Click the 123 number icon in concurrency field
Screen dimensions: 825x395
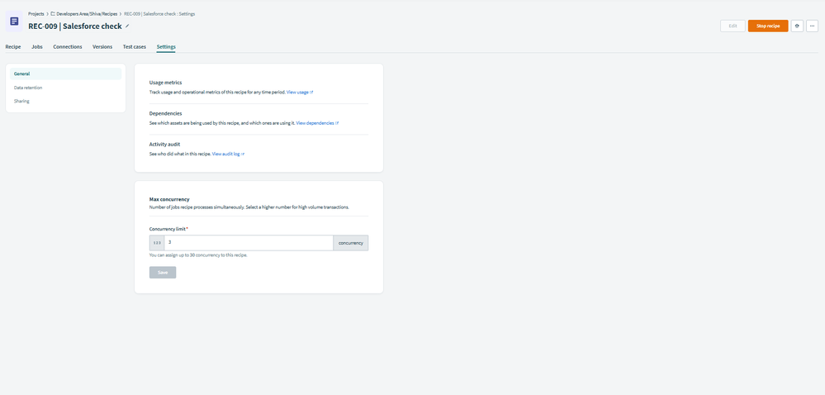[x=157, y=243]
